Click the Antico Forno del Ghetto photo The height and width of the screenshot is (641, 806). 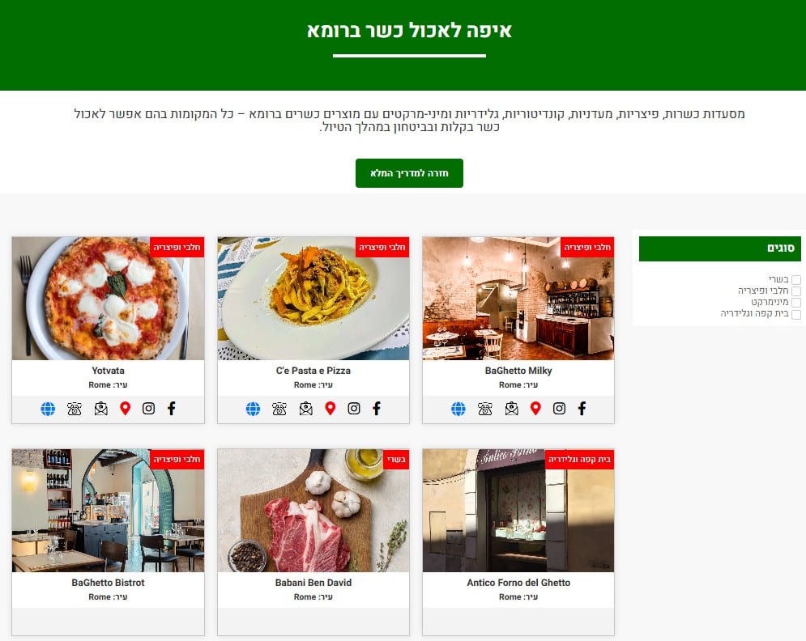[518, 511]
